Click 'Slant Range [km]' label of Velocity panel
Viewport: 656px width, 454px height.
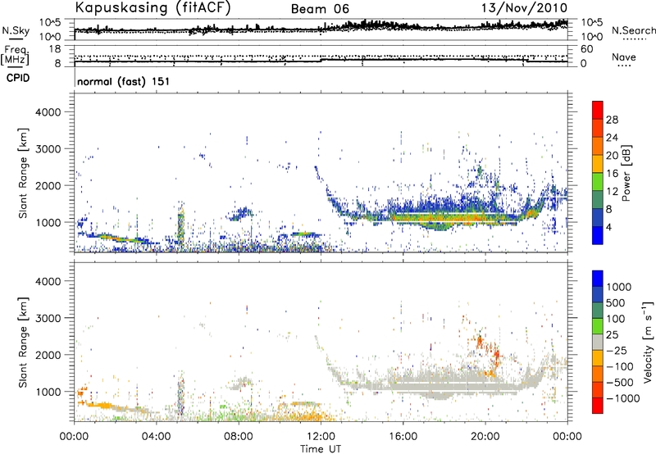24,342
